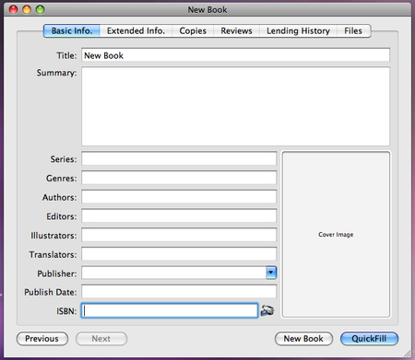Screen dimensions: 415x360
Task: Open the Reviews tab
Action: click(x=236, y=30)
